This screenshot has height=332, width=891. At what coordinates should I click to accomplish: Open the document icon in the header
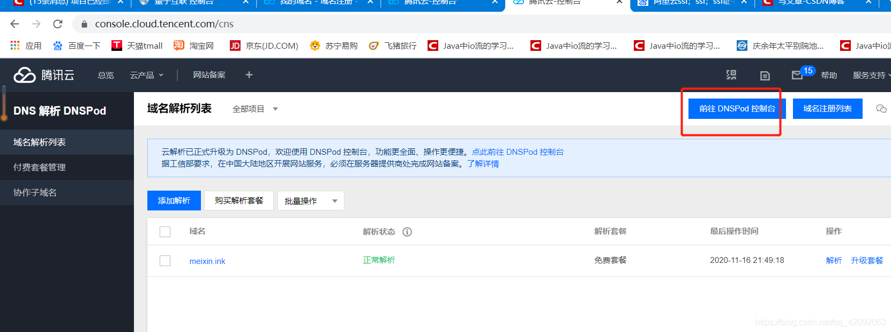pyautogui.click(x=765, y=76)
